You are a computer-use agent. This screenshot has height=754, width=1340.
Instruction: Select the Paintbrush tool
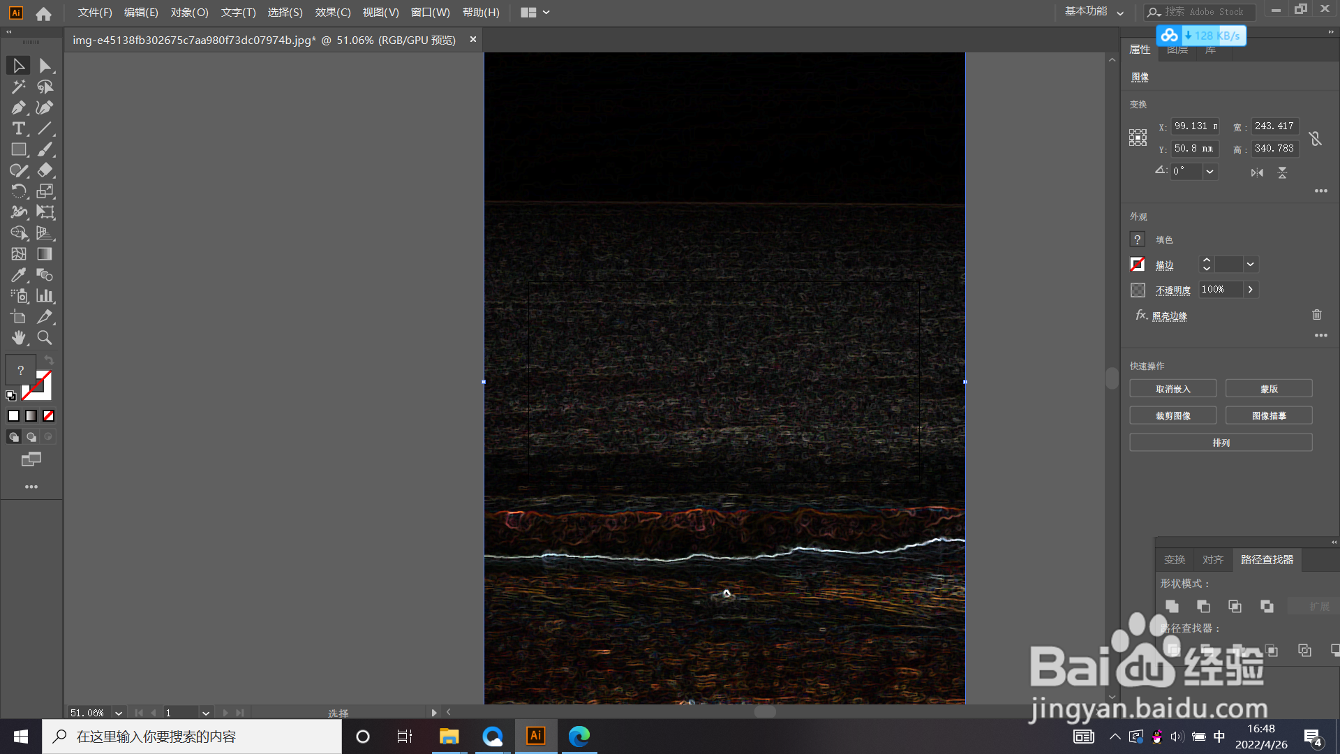pyautogui.click(x=45, y=149)
